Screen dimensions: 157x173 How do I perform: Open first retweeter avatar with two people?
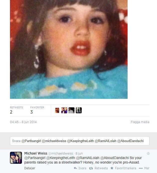point(57,110)
